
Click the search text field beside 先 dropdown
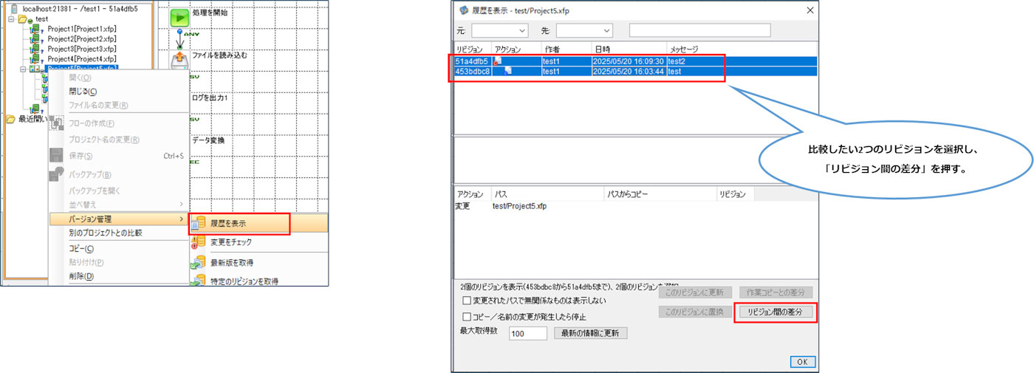pos(699,30)
